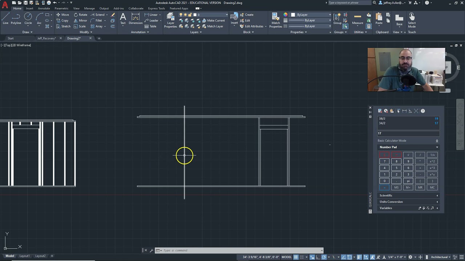Toggle snap mode in status bar
This screenshot has width=465, height=261.
pyautogui.click(x=302, y=257)
